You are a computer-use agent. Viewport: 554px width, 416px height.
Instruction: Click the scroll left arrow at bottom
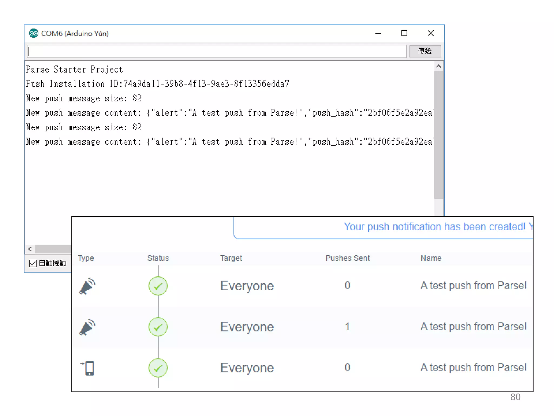click(30, 249)
